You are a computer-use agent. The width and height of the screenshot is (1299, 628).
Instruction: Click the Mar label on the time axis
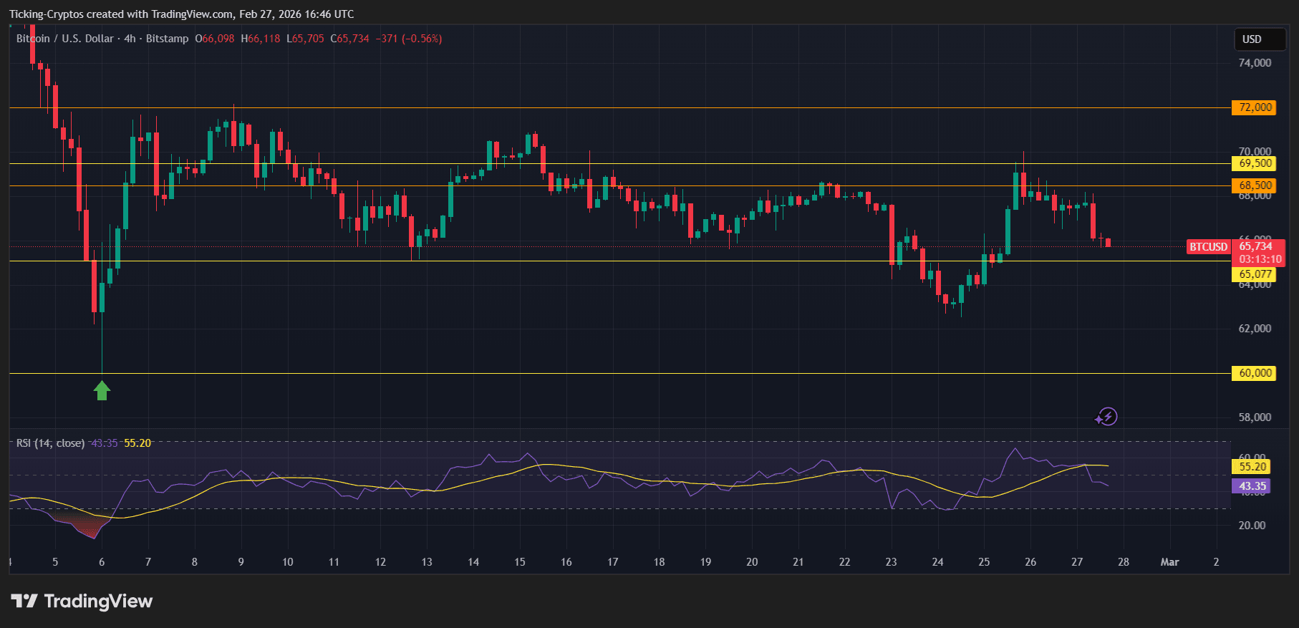tap(1169, 562)
